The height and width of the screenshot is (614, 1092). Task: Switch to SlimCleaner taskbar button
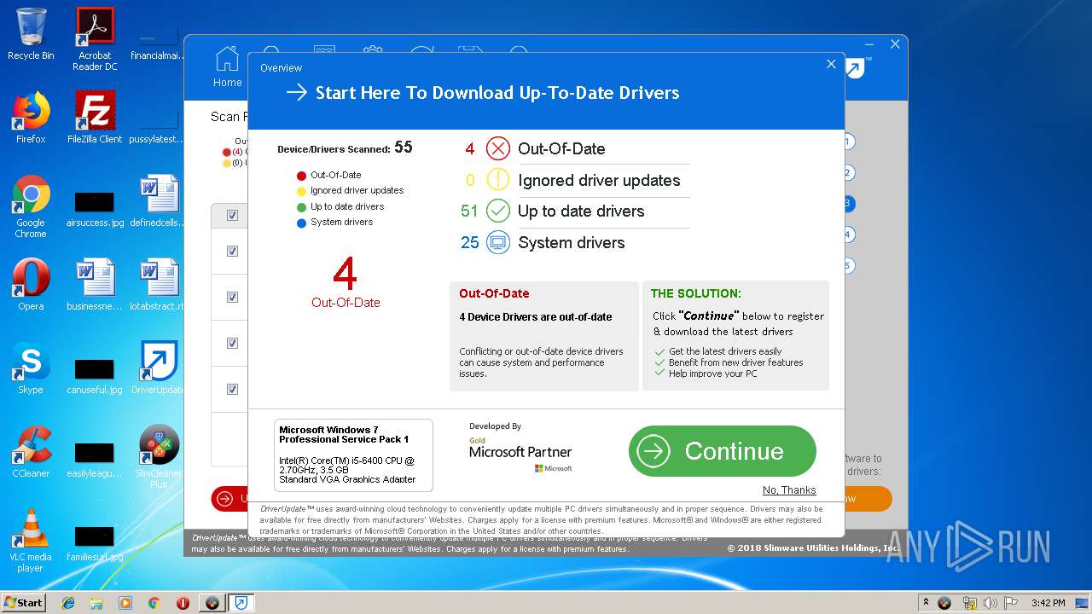(x=212, y=603)
